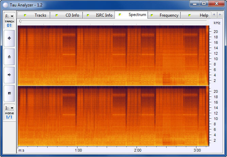
Task: Click the plus button in the sidebar
Action: pos(9,38)
